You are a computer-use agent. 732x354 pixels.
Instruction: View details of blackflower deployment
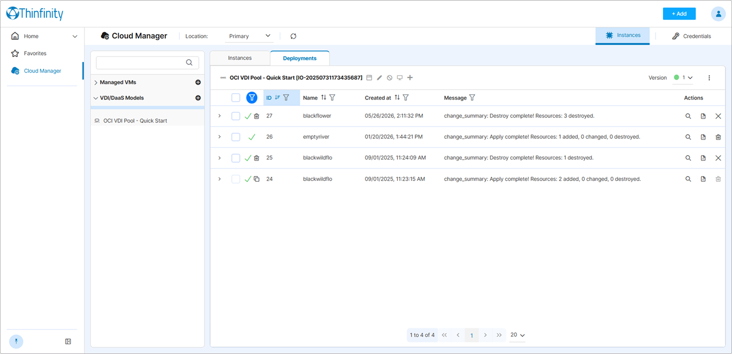(688, 116)
